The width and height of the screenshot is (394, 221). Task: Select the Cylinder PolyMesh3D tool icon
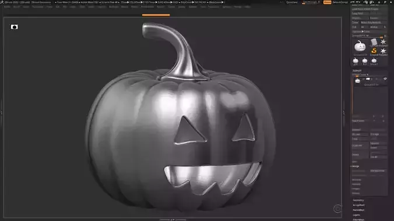click(374, 42)
